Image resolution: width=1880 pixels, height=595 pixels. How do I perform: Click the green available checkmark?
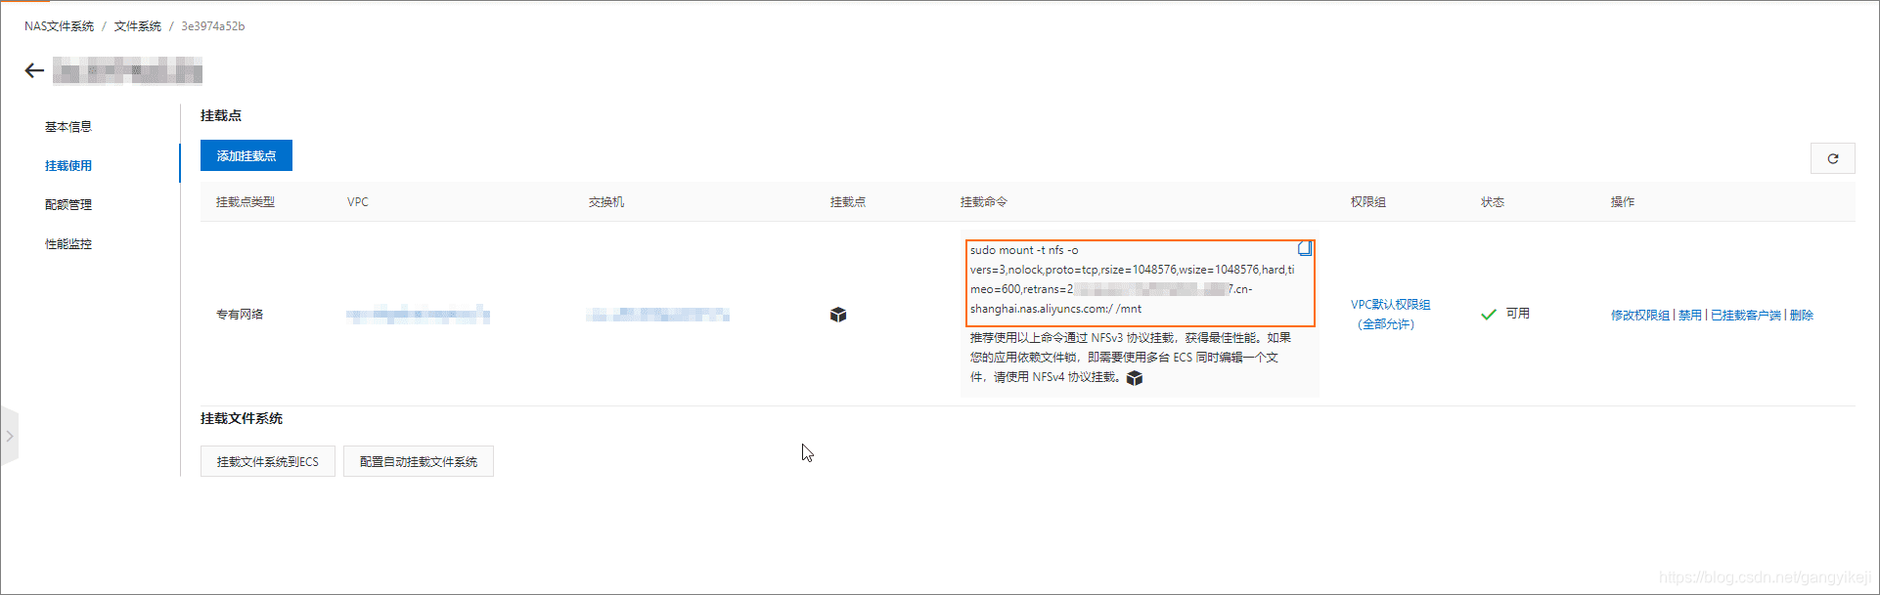1489,315
